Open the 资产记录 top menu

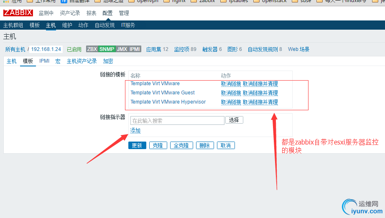pos(70,13)
